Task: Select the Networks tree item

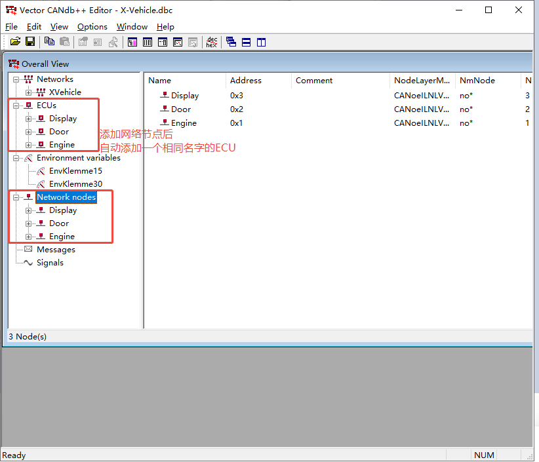Action: (55, 79)
